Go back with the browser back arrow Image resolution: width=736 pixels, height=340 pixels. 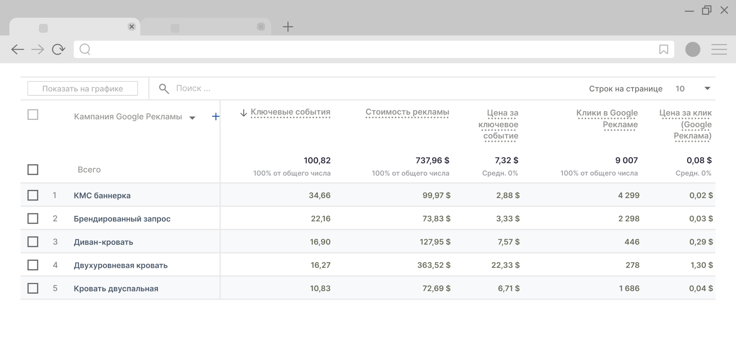17,49
